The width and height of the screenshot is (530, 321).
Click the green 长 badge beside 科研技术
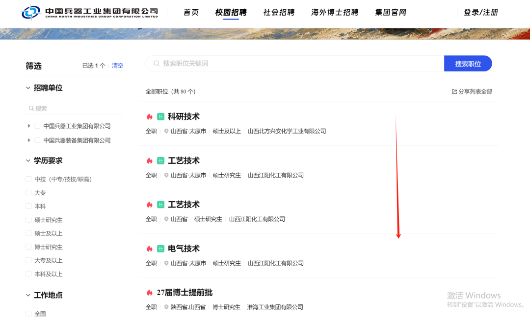[x=160, y=116]
